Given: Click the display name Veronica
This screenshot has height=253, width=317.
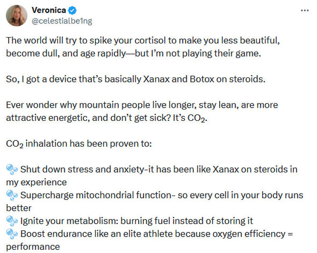Looking at the screenshot, I should (x=48, y=10).
